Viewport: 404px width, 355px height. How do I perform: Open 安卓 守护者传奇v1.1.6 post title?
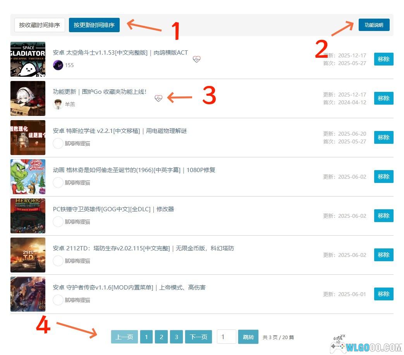pos(129,288)
